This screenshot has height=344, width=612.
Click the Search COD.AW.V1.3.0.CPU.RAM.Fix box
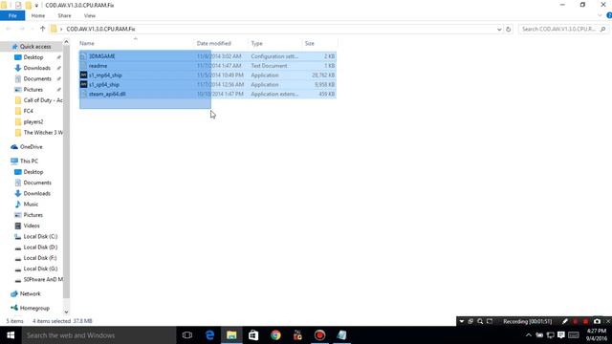pos(563,29)
